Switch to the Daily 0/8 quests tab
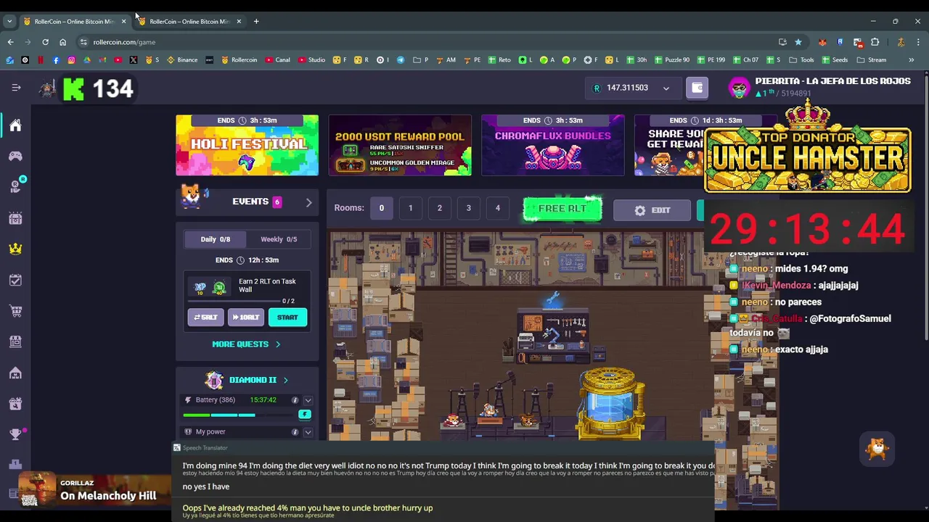The image size is (929, 522). click(215, 239)
